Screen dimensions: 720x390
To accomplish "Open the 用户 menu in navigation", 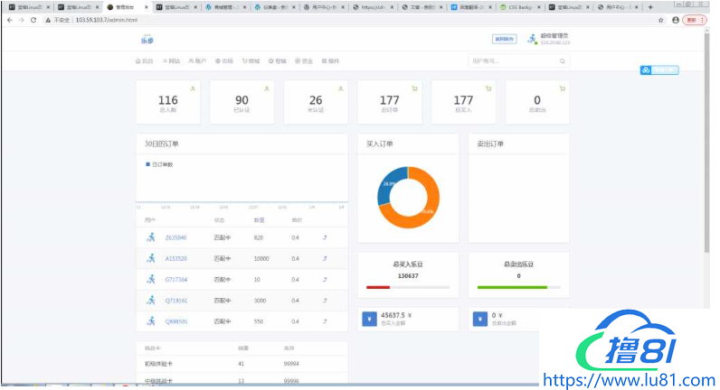I will 197,61.
